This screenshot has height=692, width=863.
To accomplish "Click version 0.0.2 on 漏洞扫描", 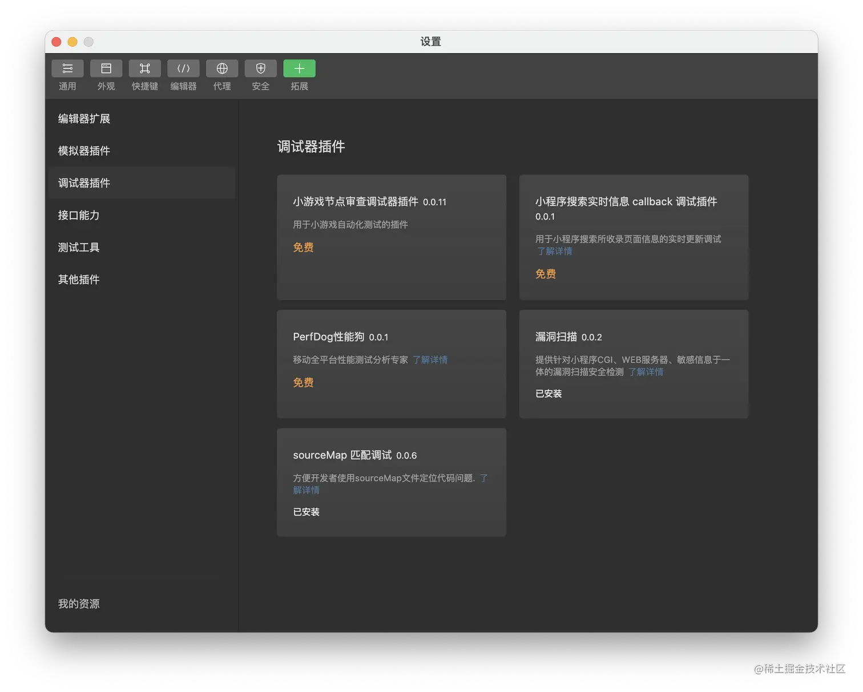I will [x=591, y=337].
